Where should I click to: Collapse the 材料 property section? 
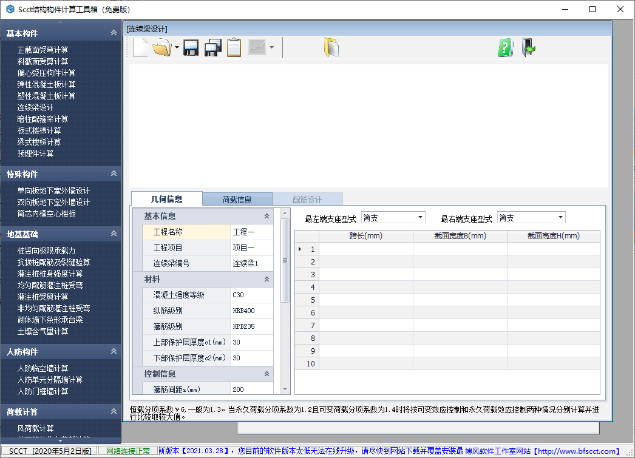[267, 279]
